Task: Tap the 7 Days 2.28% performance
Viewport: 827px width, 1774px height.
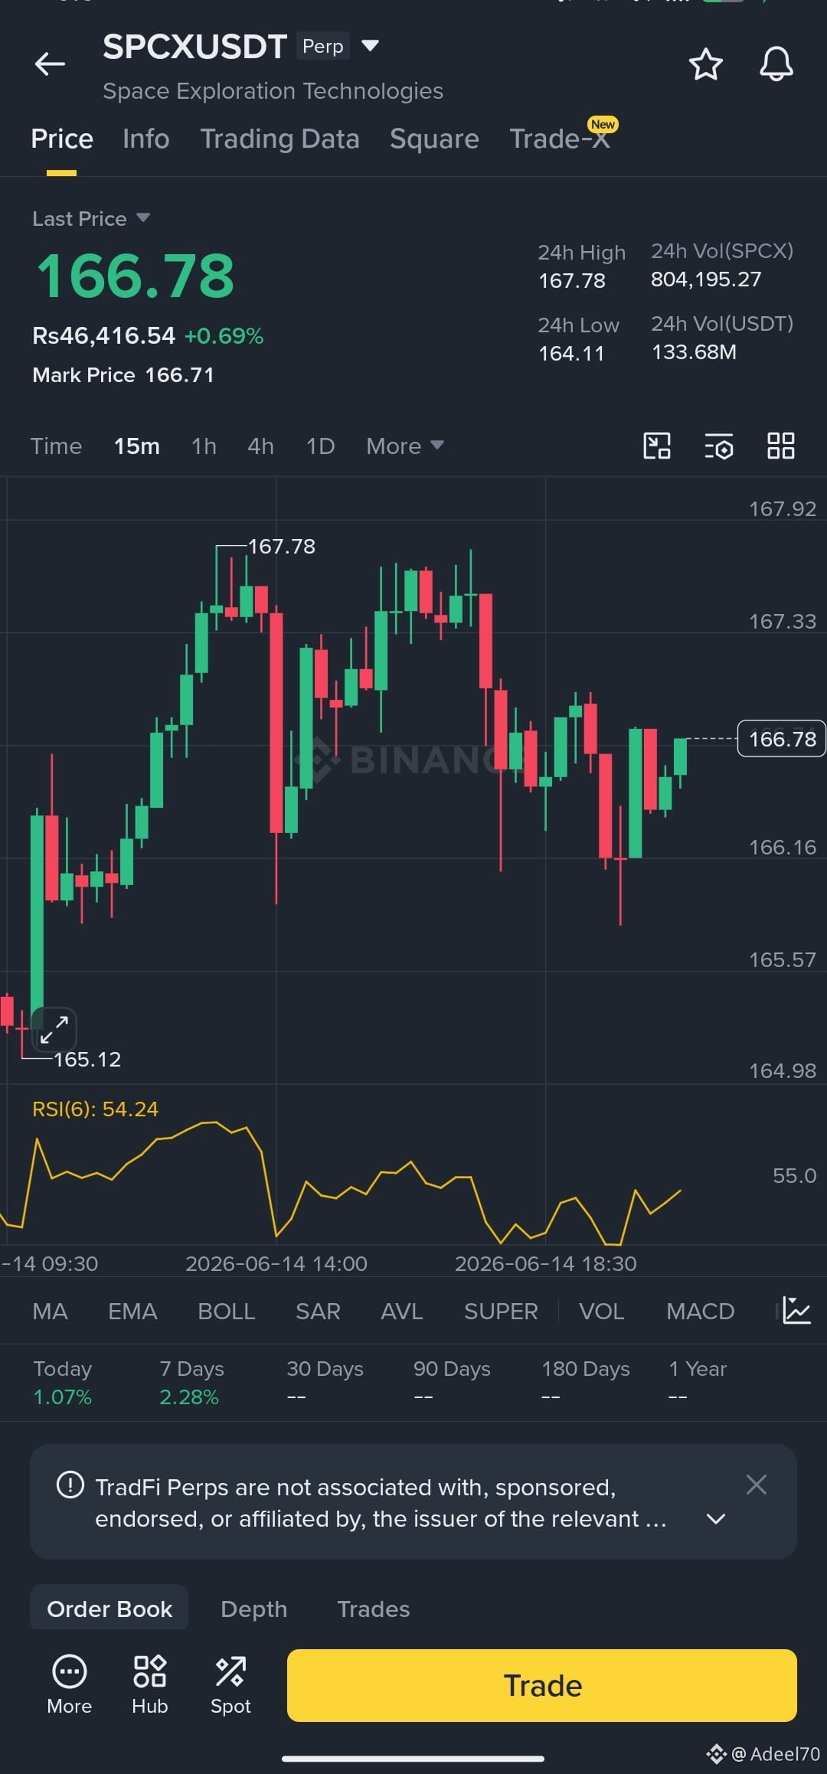Action: 191,1382
